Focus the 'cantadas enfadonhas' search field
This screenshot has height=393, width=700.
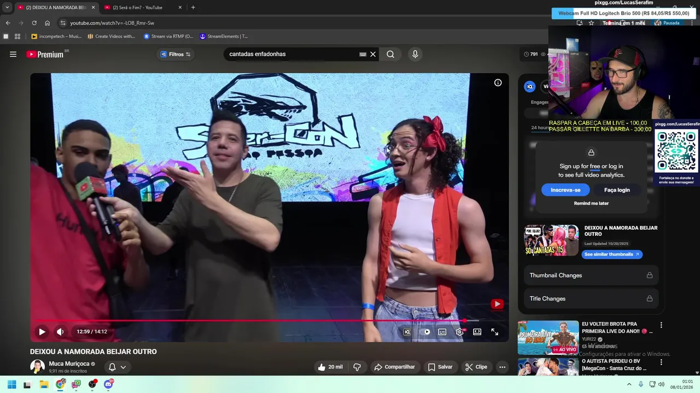pyautogui.click(x=293, y=54)
